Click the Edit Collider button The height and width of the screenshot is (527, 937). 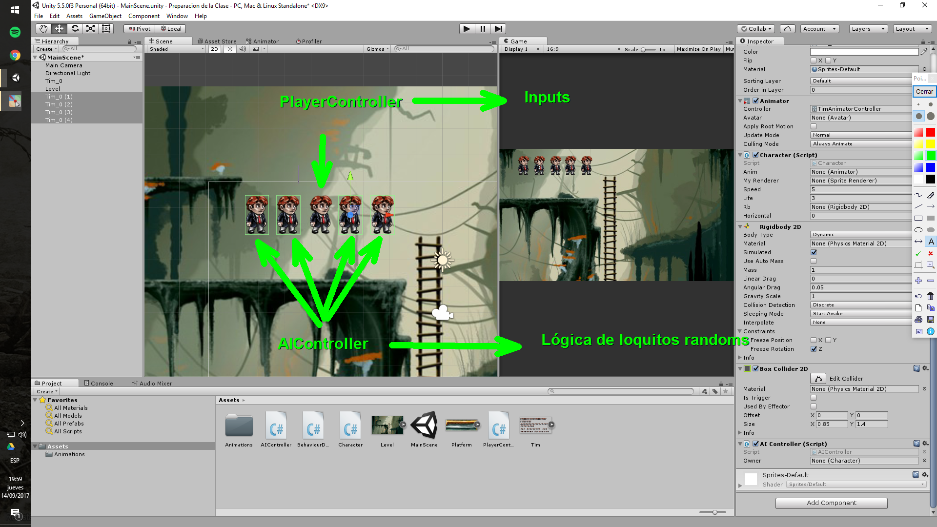tap(818, 378)
